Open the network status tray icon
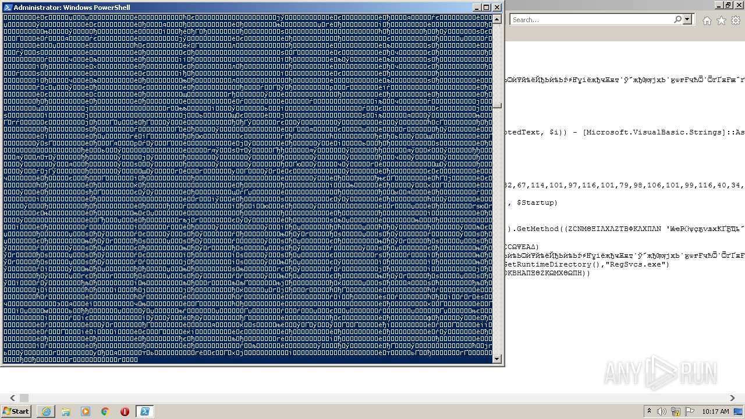Screen dimensions: 745x419 (675, 411)
